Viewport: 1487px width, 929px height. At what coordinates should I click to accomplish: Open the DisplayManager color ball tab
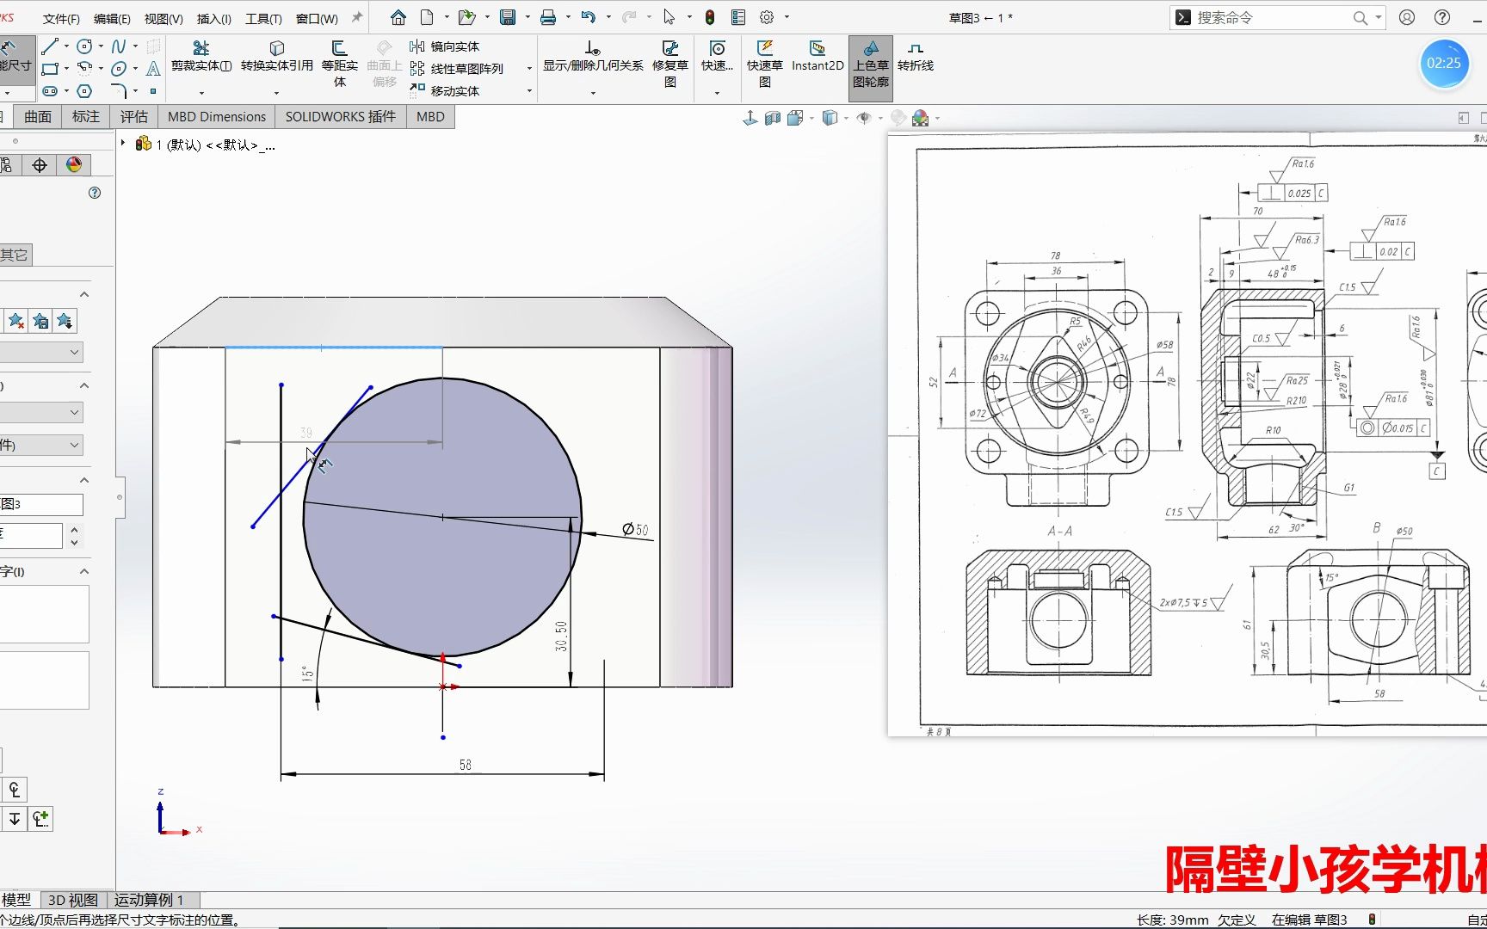74,165
